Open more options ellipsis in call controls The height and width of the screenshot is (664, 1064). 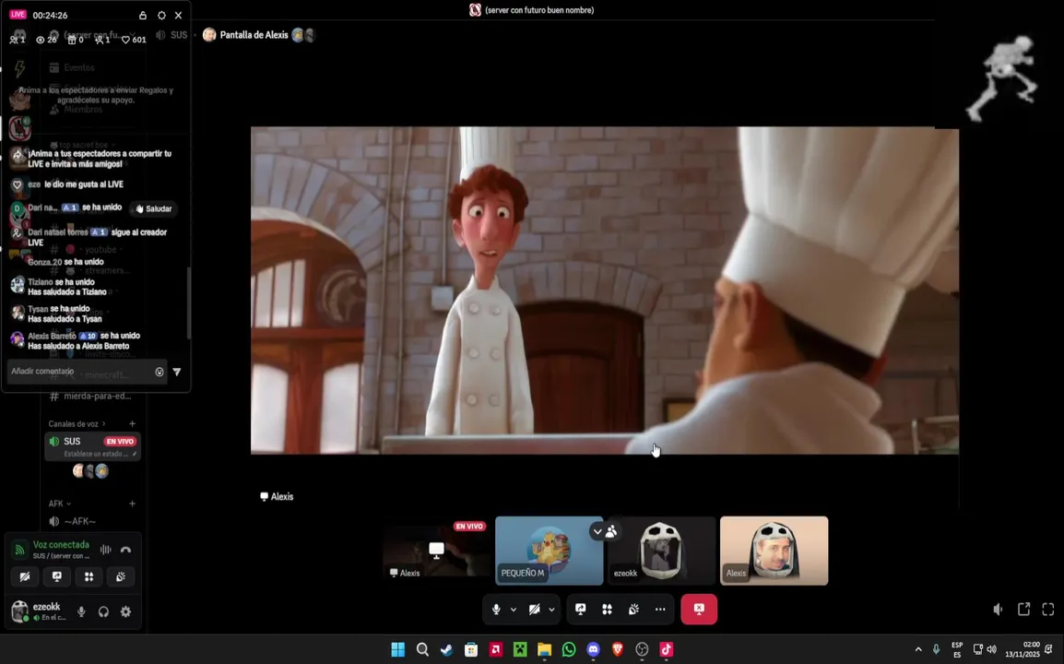coord(660,609)
